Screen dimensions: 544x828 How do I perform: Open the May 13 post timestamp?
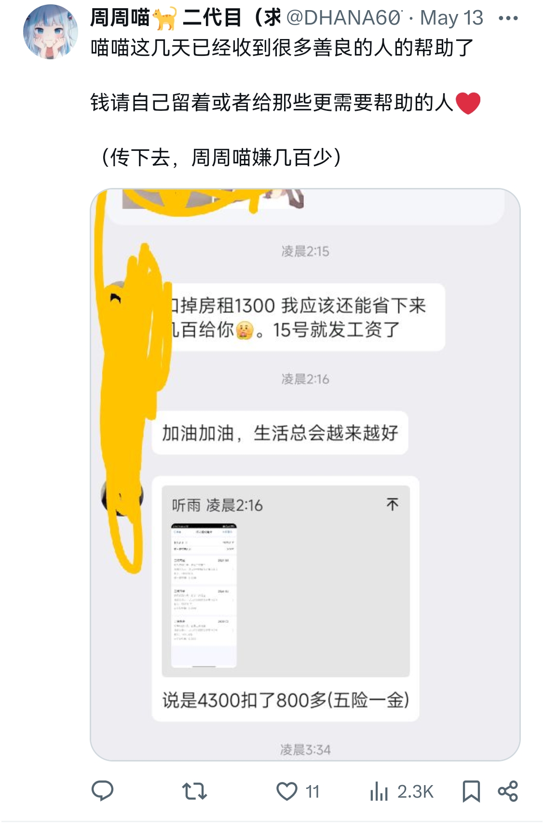tap(451, 18)
